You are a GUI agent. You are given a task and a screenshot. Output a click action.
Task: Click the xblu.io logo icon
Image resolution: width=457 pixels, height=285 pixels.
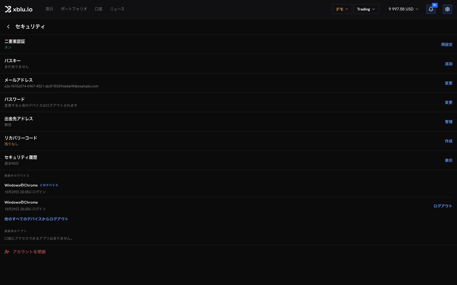[x=8, y=9]
